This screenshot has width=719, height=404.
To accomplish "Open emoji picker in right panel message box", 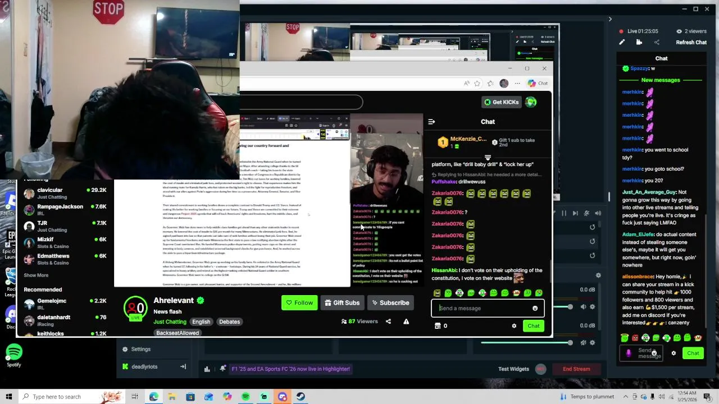I will [654, 353].
